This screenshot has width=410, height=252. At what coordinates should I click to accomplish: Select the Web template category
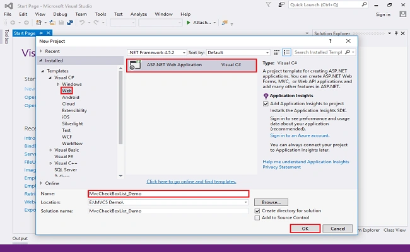(67, 91)
